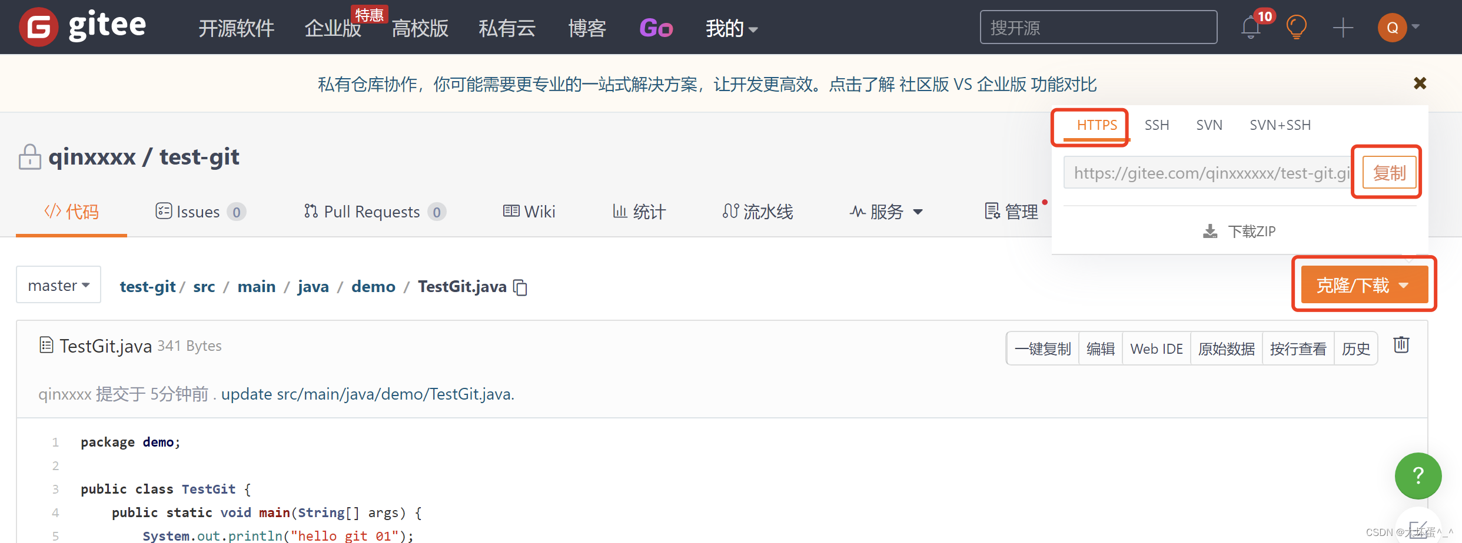Screen dimensions: 1462x543
Task: Expand the 克隆/下载 dropdown button
Action: (x=1364, y=285)
